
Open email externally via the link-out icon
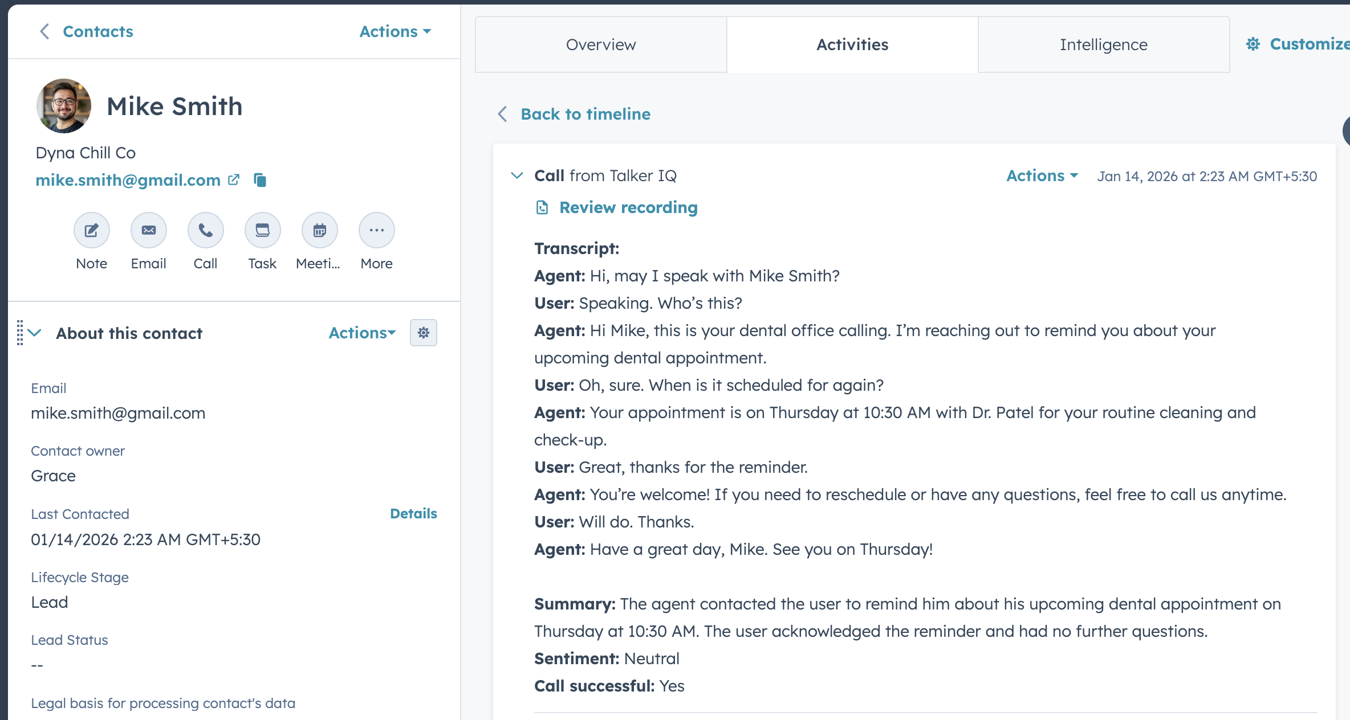tap(234, 180)
